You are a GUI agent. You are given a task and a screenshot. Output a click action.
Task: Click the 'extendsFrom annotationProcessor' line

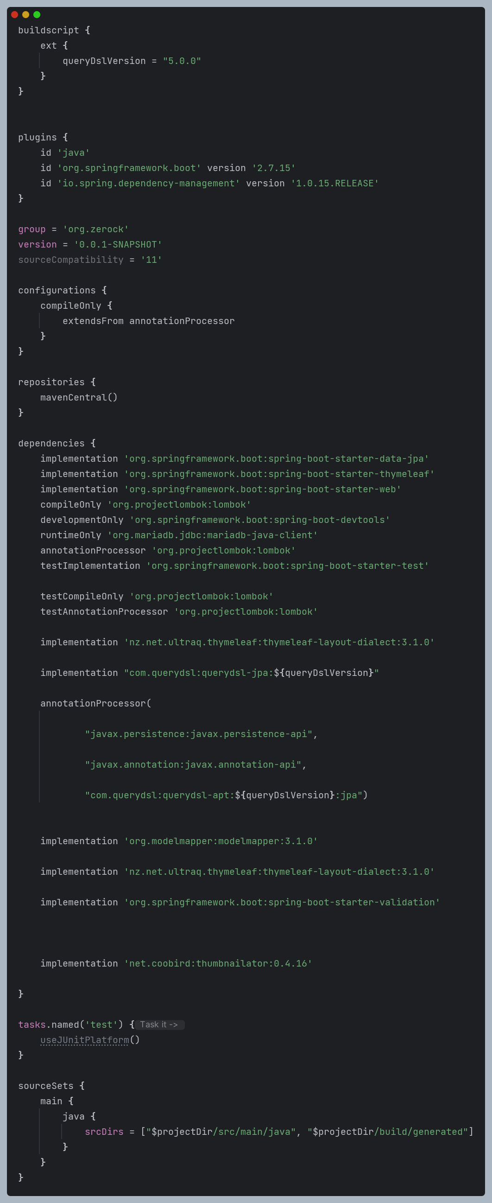point(148,321)
